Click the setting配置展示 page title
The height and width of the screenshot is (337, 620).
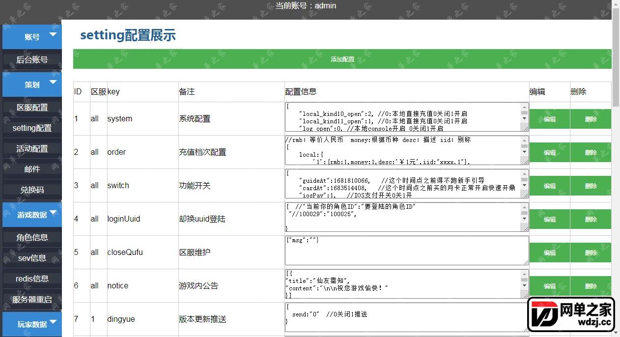click(x=128, y=35)
